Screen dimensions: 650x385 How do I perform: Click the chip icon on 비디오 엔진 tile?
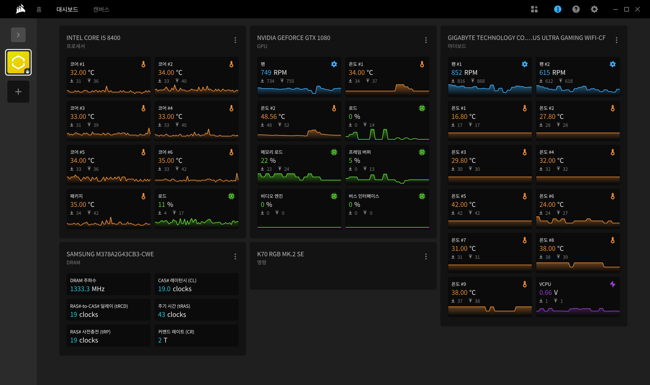point(334,196)
